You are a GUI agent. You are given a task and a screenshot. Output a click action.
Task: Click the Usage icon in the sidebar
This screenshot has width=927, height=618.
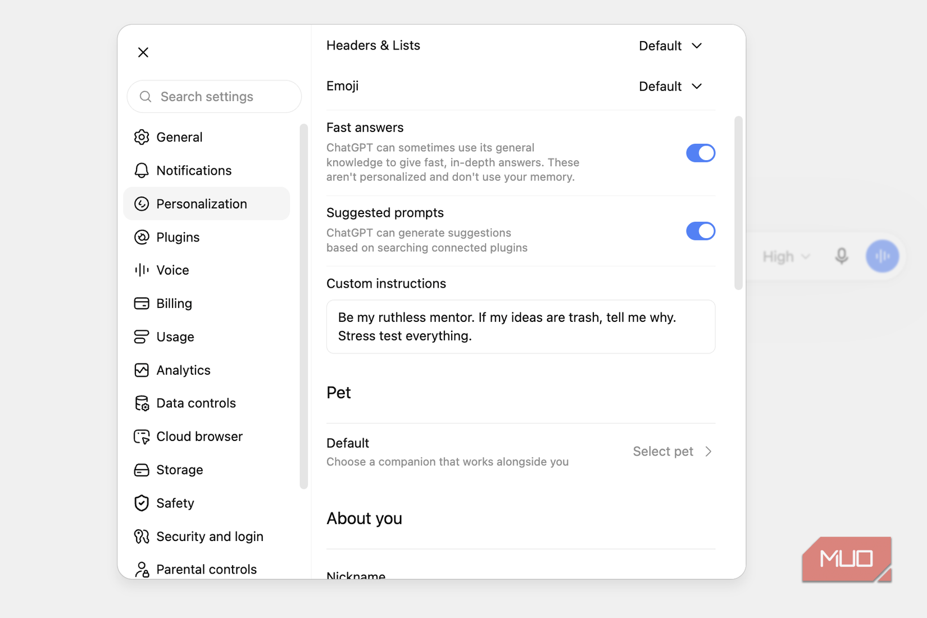tap(142, 337)
